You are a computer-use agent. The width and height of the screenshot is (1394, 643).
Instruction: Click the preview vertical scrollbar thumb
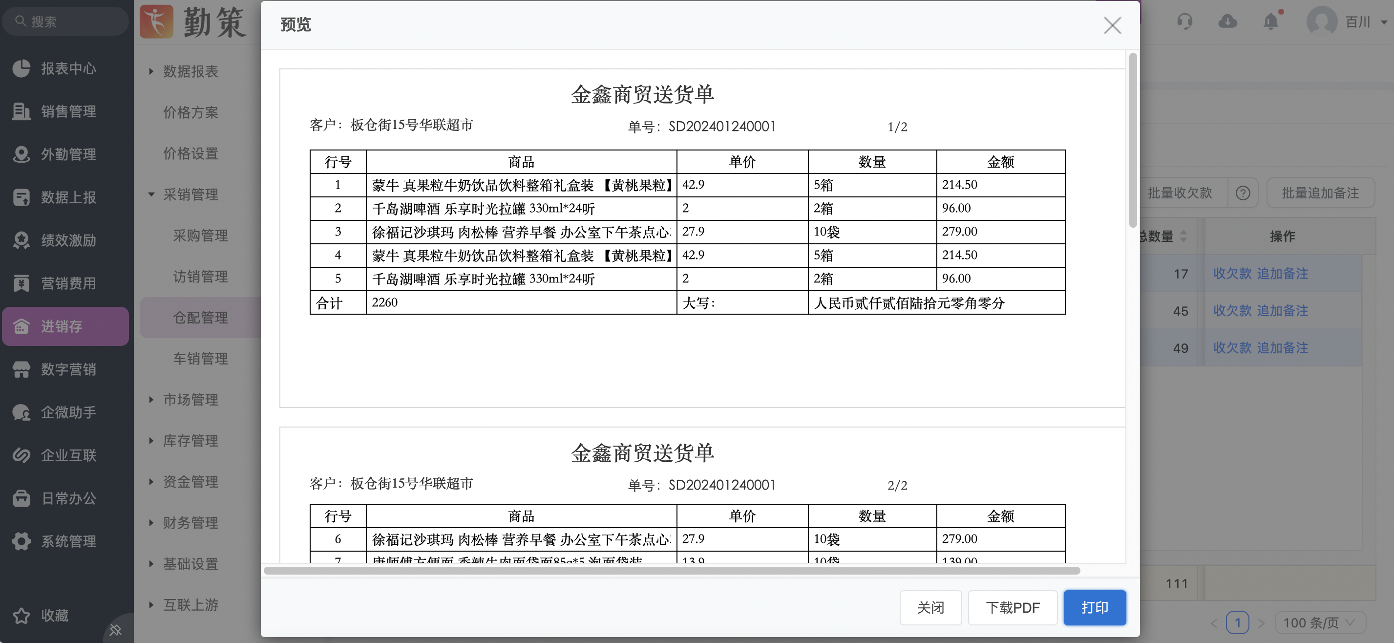tap(1133, 140)
